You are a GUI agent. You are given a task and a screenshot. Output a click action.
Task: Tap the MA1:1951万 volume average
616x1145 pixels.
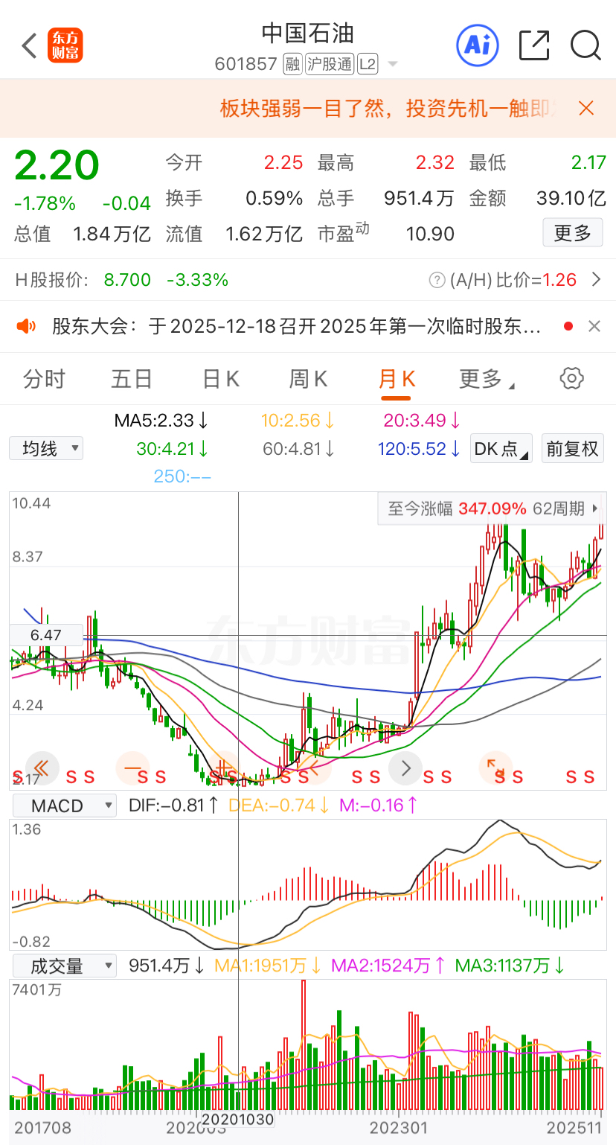tap(268, 966)
